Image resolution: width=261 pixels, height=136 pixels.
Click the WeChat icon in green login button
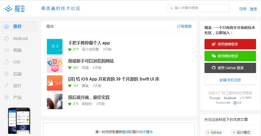pyautogui.click(x=214, y=56)
